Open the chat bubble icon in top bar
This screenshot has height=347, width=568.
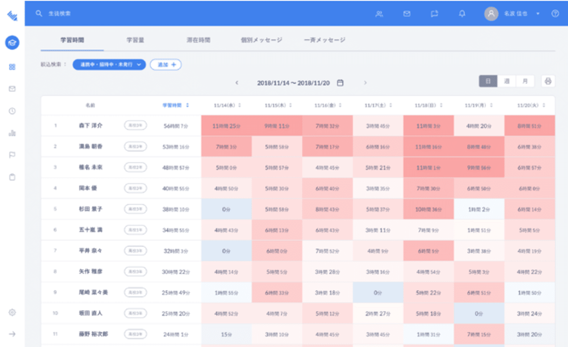435,14
